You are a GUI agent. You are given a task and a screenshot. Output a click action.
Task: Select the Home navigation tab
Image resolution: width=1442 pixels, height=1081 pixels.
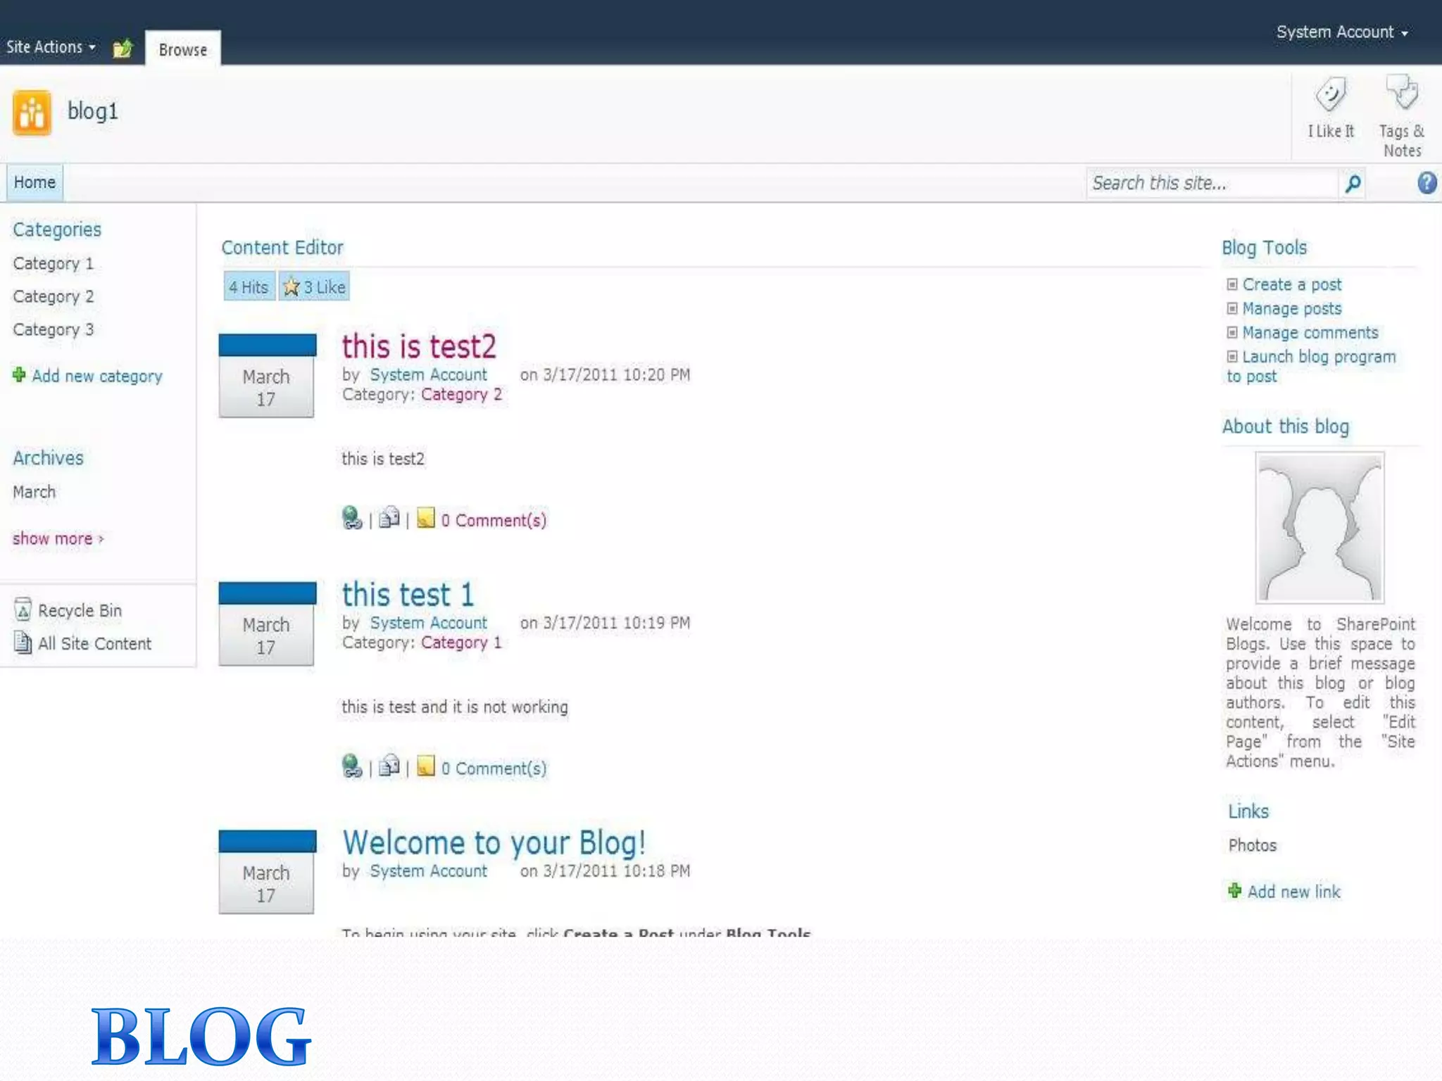tap(35, 182)
